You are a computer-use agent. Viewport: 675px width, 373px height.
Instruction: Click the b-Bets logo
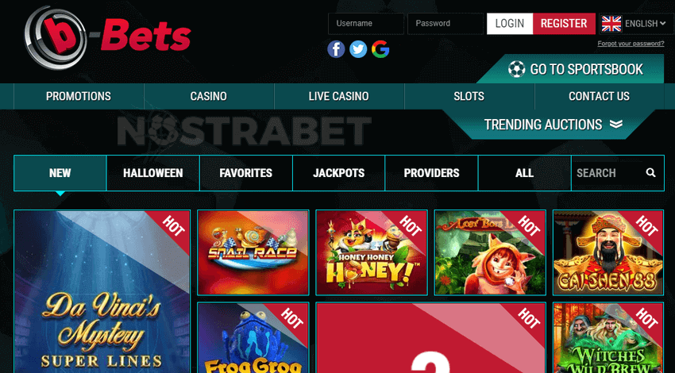click(108, 37)
